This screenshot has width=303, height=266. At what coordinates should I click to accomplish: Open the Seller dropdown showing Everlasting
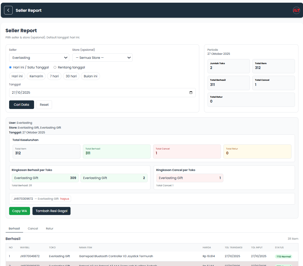point(39,57)
